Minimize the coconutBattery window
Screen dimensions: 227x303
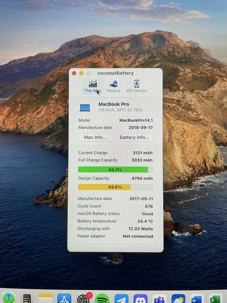point(81,73)
